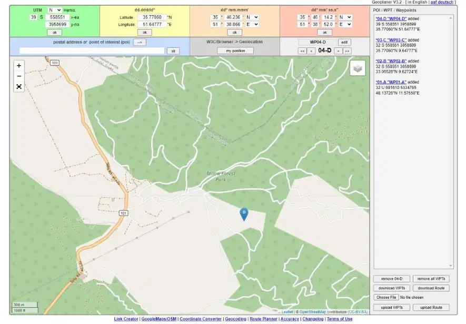Viewport: 466px width, 324px height.
Task: Jump to the first waypoint
Action: click(302, 51)
